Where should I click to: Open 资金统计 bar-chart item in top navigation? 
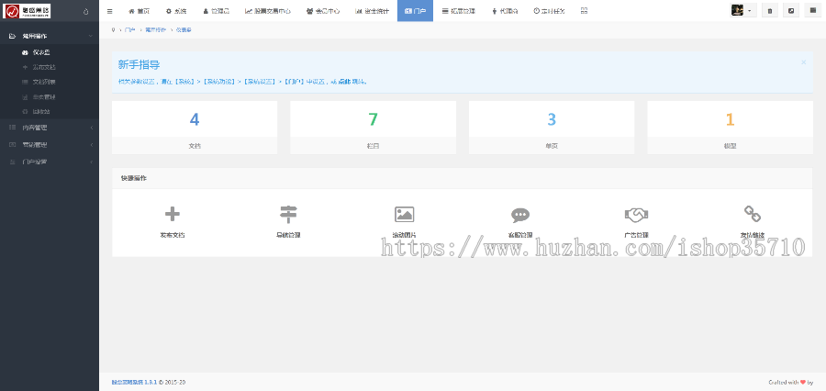372,11
